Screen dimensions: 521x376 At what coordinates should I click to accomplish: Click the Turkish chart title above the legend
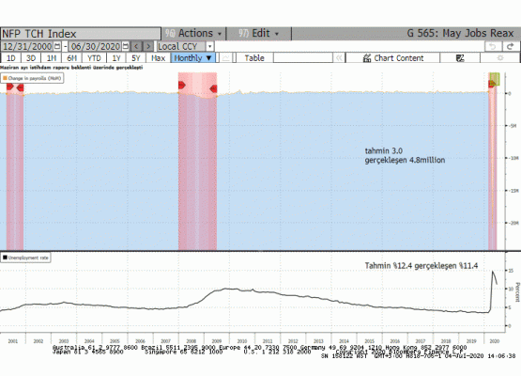[x=71, y=68]
